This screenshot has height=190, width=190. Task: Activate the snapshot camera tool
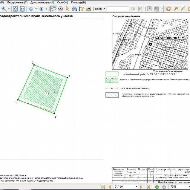coord(88,9)
